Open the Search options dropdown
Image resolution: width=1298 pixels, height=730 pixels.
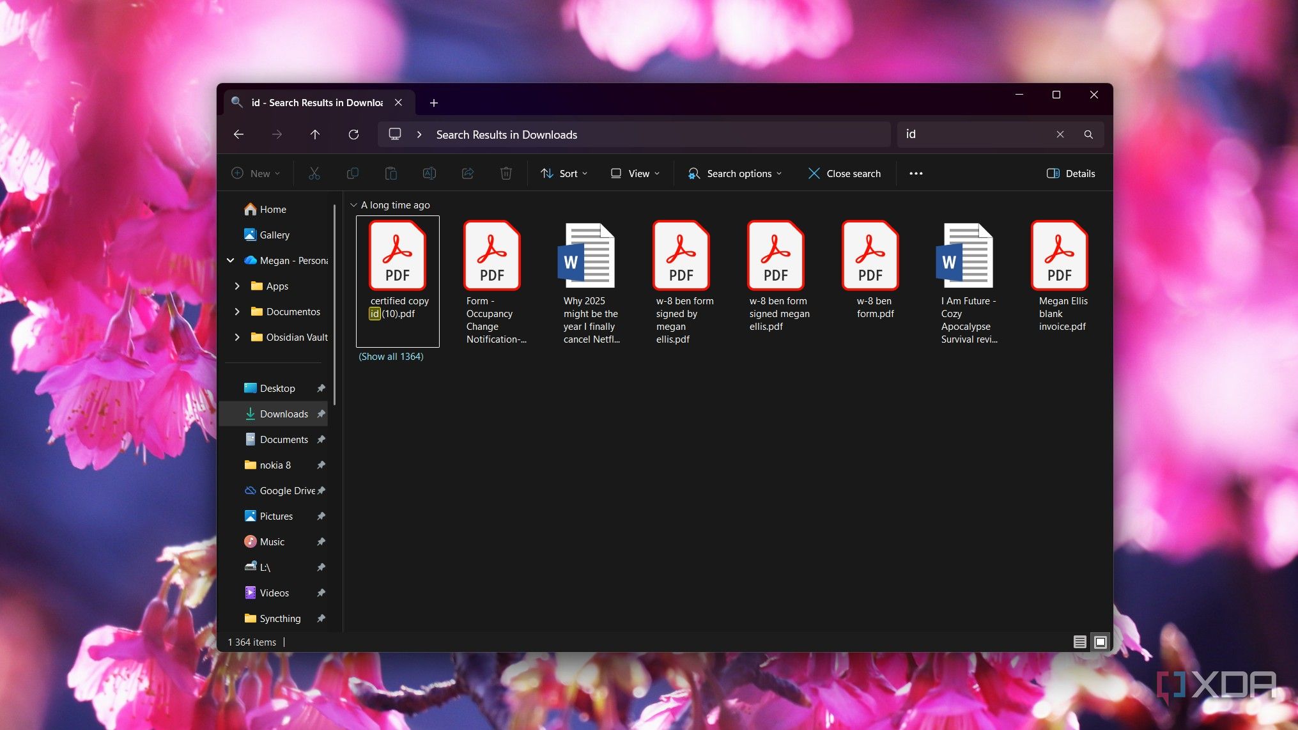coord(735,173)
